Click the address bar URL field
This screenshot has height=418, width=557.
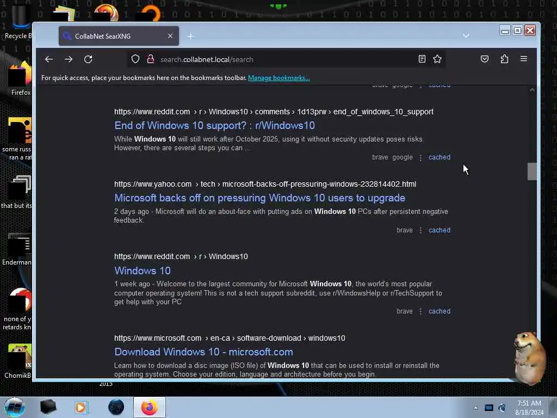[286, 59]
